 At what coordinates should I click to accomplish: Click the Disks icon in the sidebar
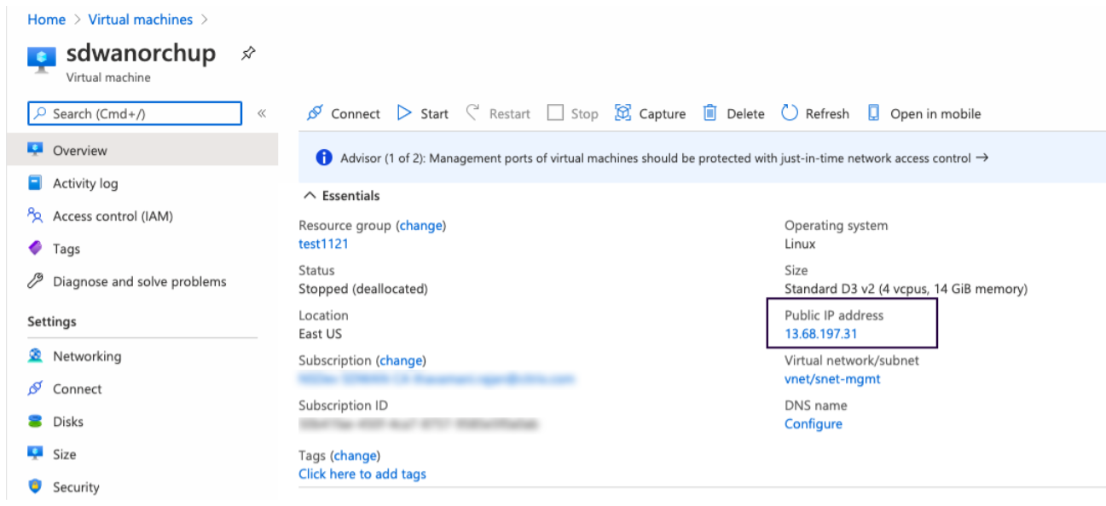[x=35, y=422]
